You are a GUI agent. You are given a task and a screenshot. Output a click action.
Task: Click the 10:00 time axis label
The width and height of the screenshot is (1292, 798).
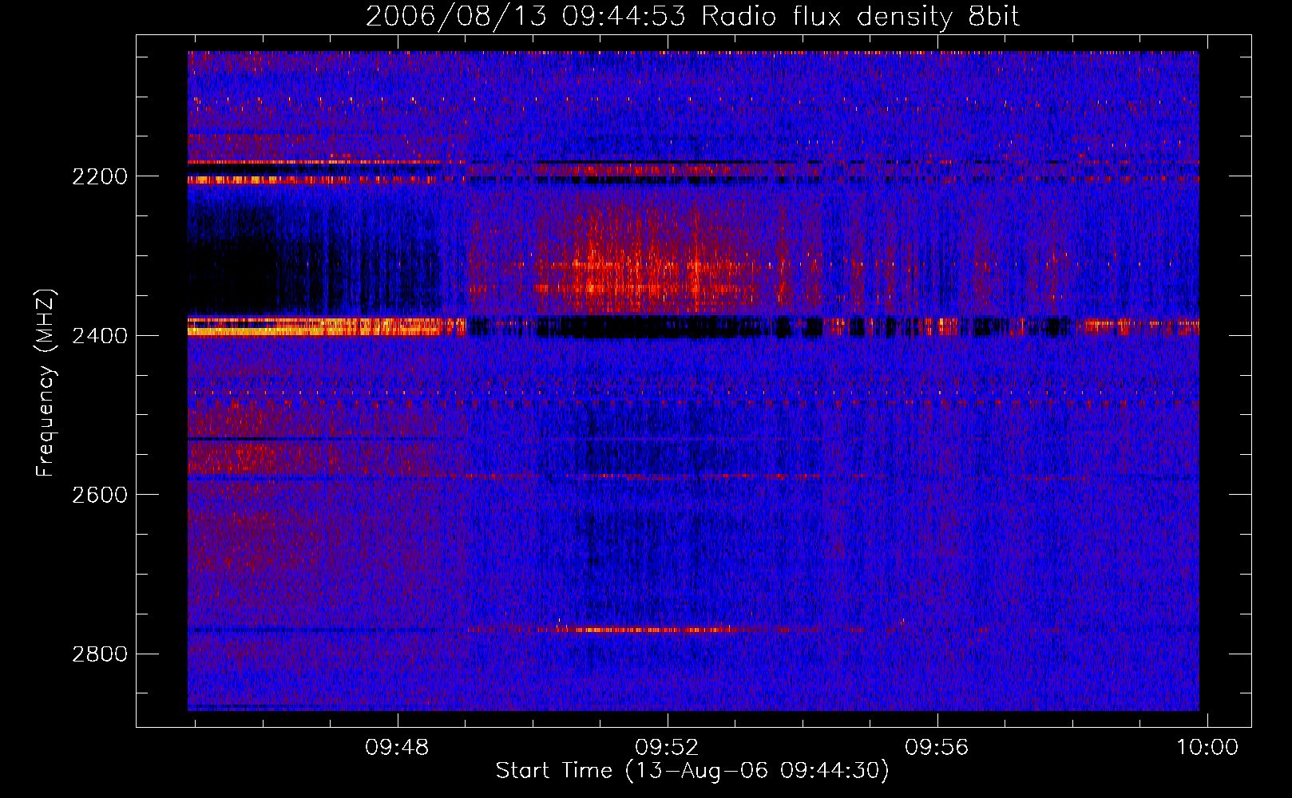[1207, 747]
